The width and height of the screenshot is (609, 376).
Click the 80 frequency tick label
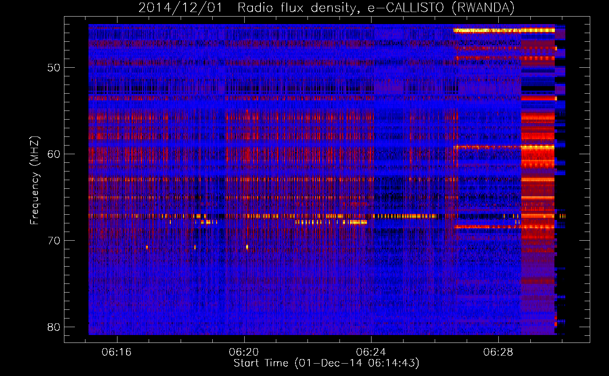point(54,327)
